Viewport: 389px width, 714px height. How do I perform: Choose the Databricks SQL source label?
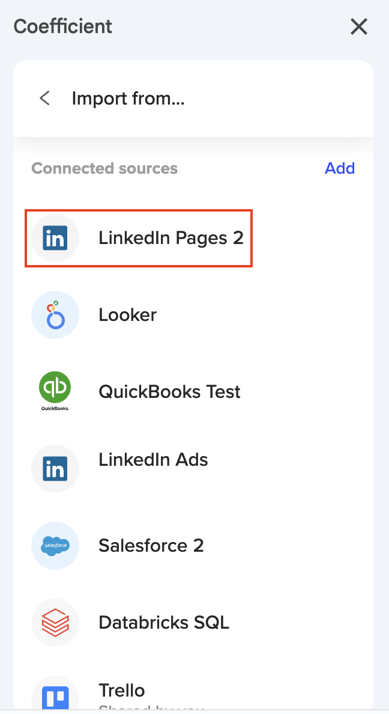164,622
